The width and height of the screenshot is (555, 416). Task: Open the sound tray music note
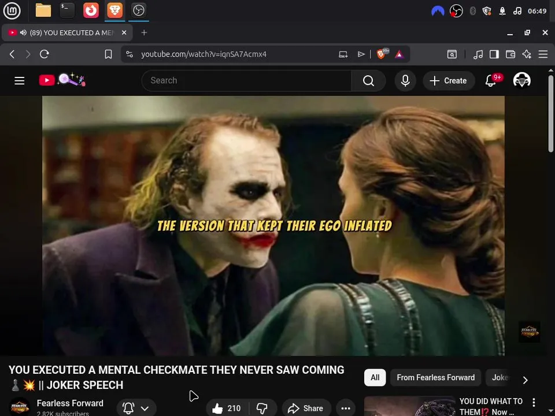(x=517, y=12)
